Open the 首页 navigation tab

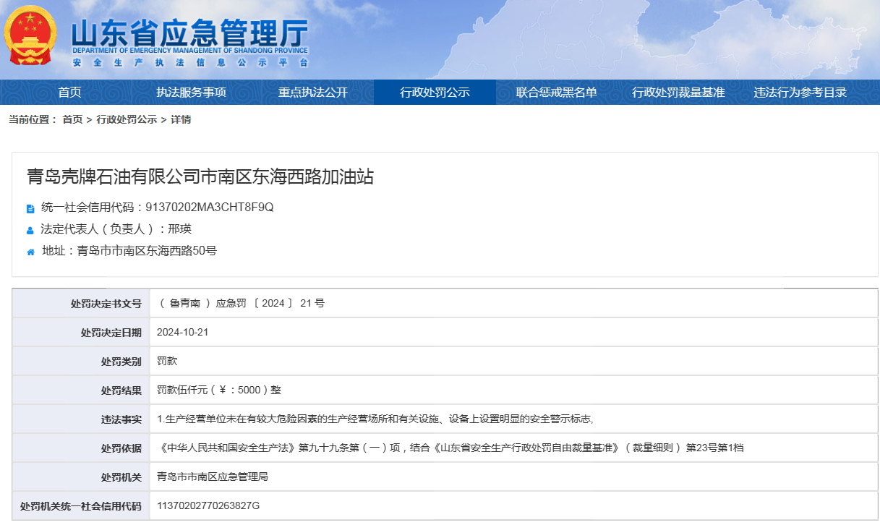(70, 92)
